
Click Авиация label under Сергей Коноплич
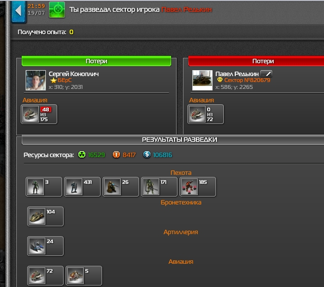pyautogui.click(x=35, y=100)
